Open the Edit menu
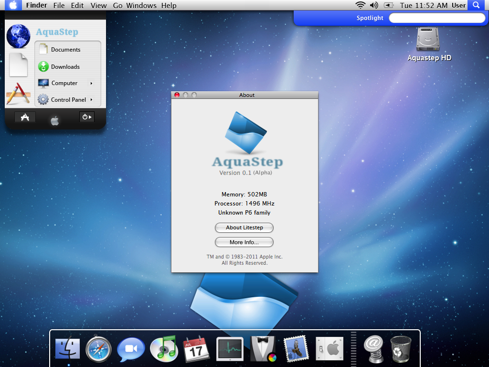This screenshot has width=489, height=367. [x=77, y=5]
